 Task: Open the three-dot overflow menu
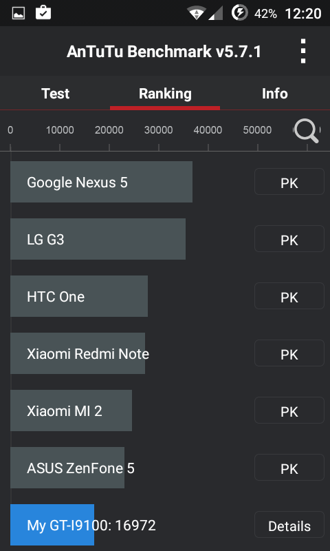click(x=303, y=51)
